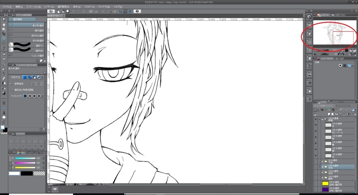Delete sub tool with trash icon
The image size is (358, 195).
[x=45, y=61]
